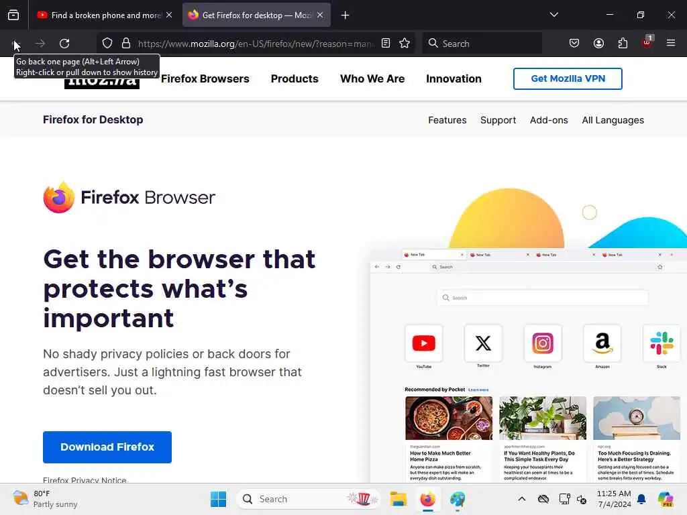Open the Add-ons link
The width and height of the screenshot is (687, 515).
(549, 120)
